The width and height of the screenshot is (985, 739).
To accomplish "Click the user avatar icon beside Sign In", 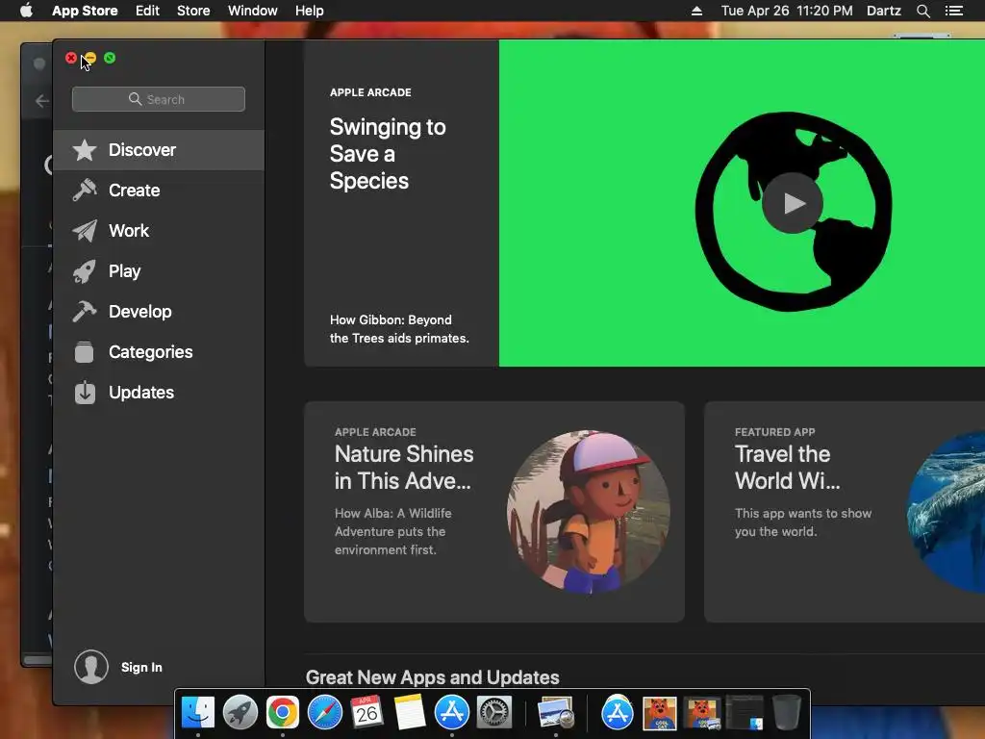I will tap(91, 667).
